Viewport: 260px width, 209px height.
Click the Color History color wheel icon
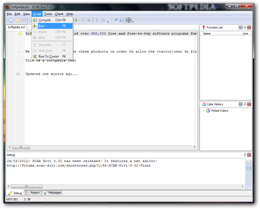tap(204, 104)
